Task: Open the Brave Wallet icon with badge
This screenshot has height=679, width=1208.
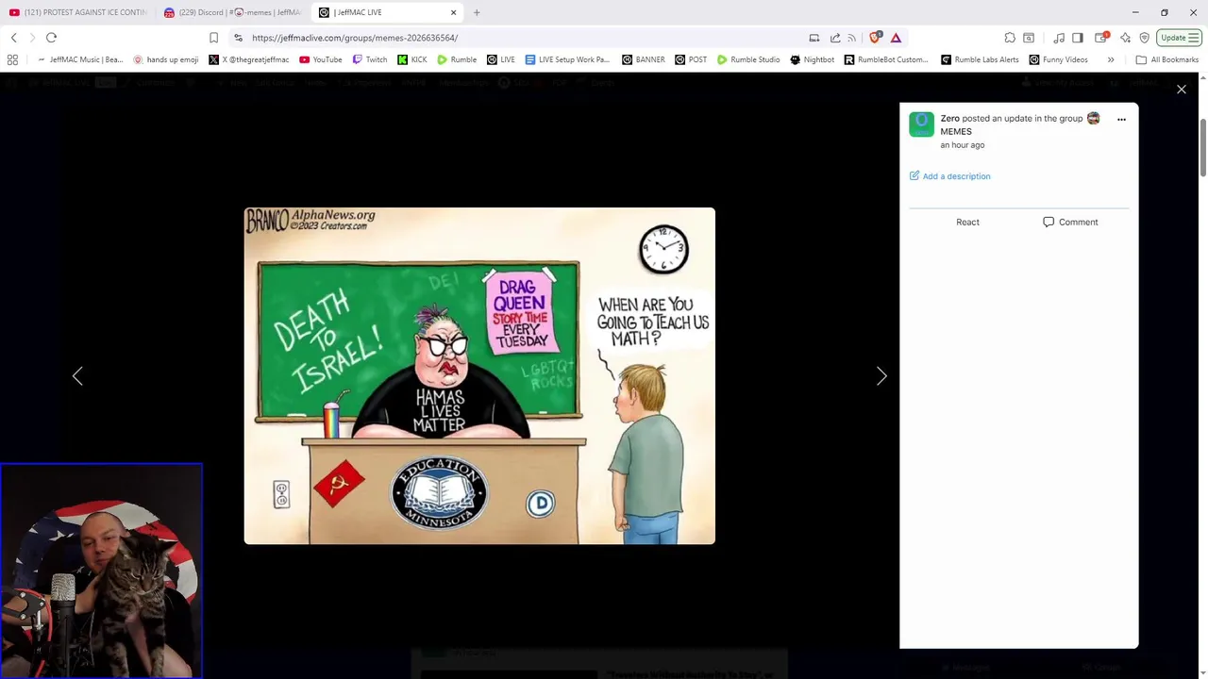Action: [x=1101, y=38]
